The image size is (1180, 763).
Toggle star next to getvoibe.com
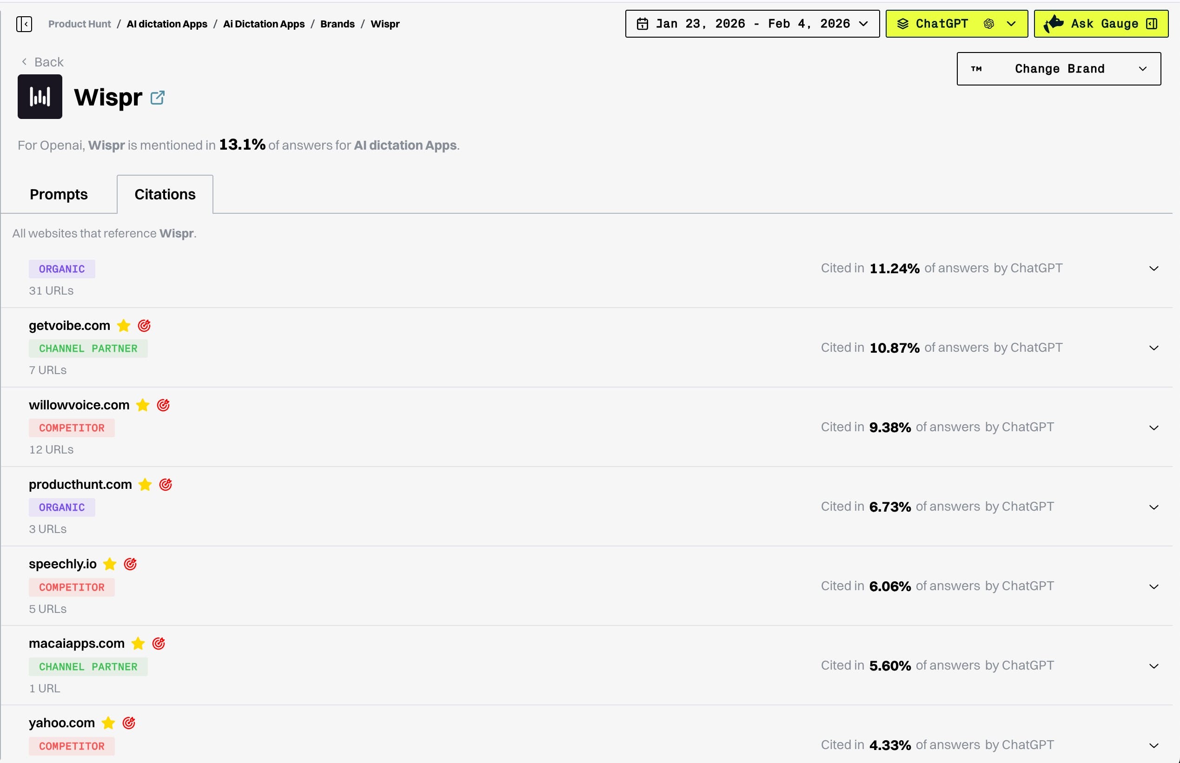coord(123,326)
